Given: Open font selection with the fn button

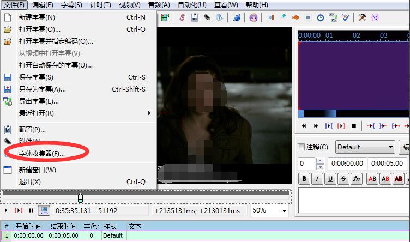Looking at the screenshot, I should pos(357,179).
